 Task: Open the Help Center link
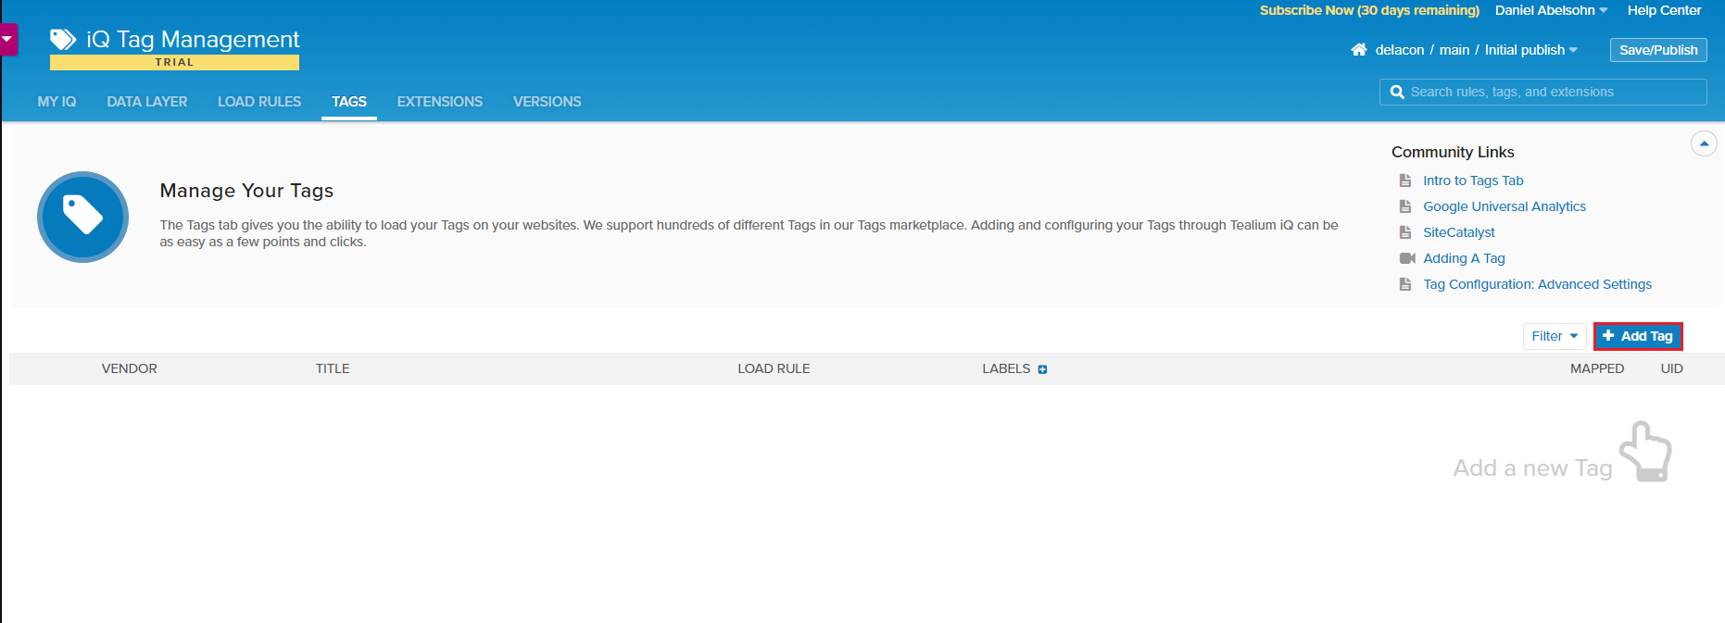(x=1664, y=10)
